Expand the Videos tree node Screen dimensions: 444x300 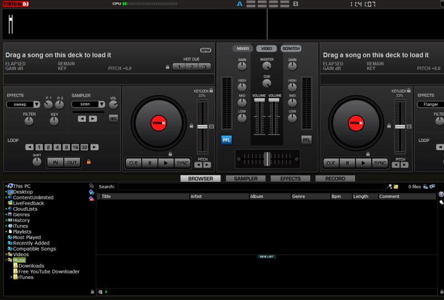(6, 255)
